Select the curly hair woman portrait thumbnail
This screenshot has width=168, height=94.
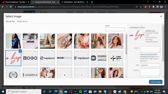[x=116, y=41]
